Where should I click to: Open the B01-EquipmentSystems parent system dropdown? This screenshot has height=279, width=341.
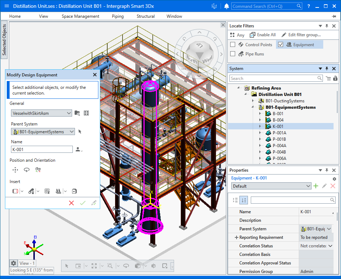pyautogui.click(x=71, y=132)
